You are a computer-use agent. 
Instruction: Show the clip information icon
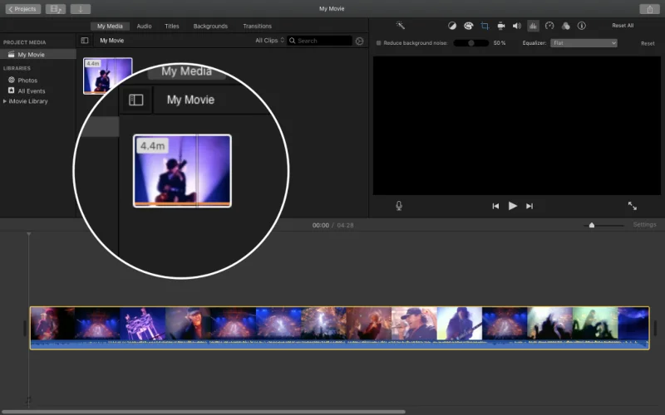click(x=582, y=26)
